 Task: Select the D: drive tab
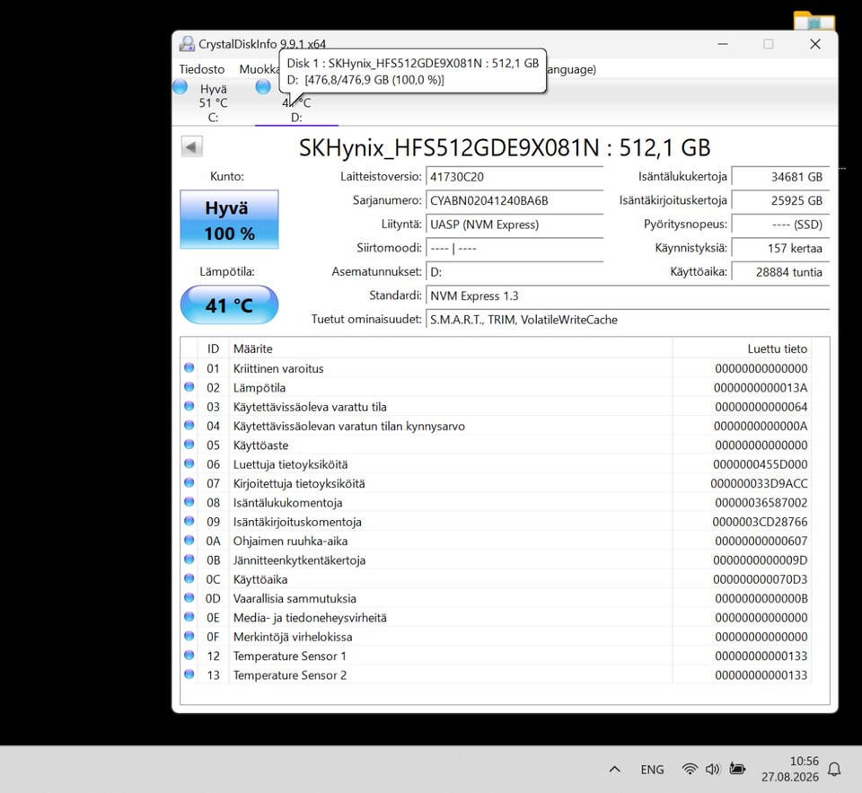click(296, 110)
